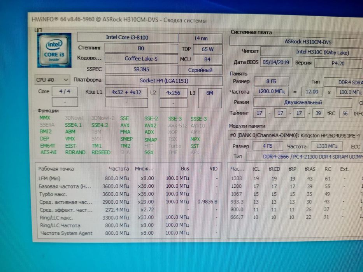
Task: Click the SMAP feature label
Action: pos(151,140)
